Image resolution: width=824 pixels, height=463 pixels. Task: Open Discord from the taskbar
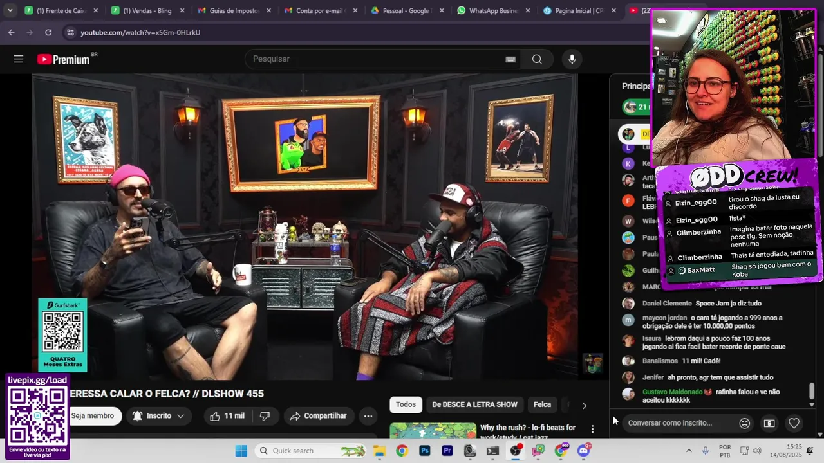pyautogui.click(x=584, y=451)
